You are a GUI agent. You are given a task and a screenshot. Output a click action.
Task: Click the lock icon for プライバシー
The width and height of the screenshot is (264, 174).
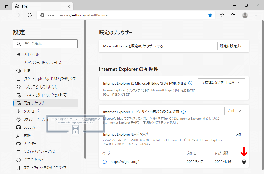coord(18,63)
